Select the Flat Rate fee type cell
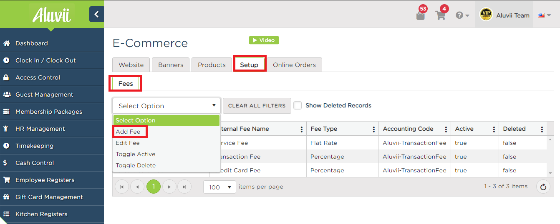Viewport: 560px width, 224px height. [x=342, y=143]
